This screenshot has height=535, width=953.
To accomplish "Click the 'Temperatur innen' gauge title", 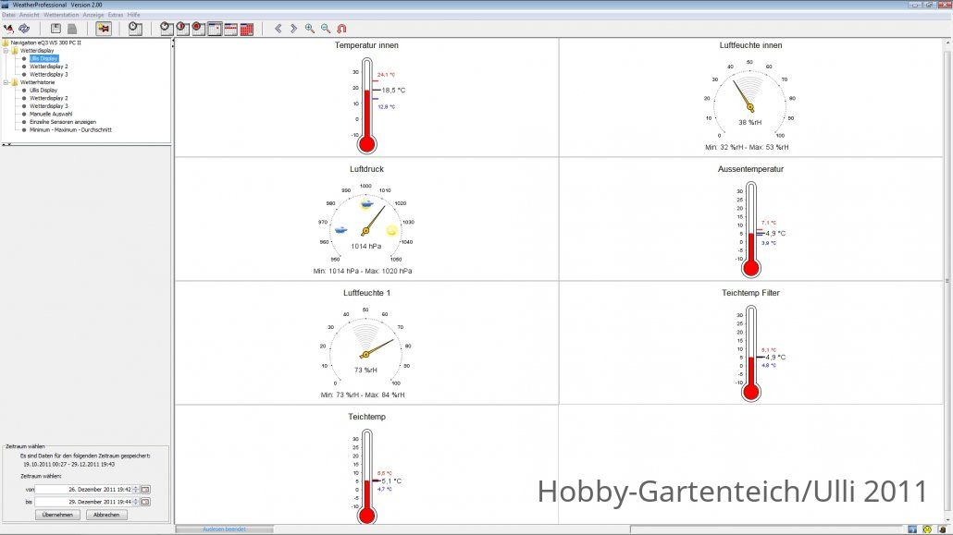I will [366, 45].
